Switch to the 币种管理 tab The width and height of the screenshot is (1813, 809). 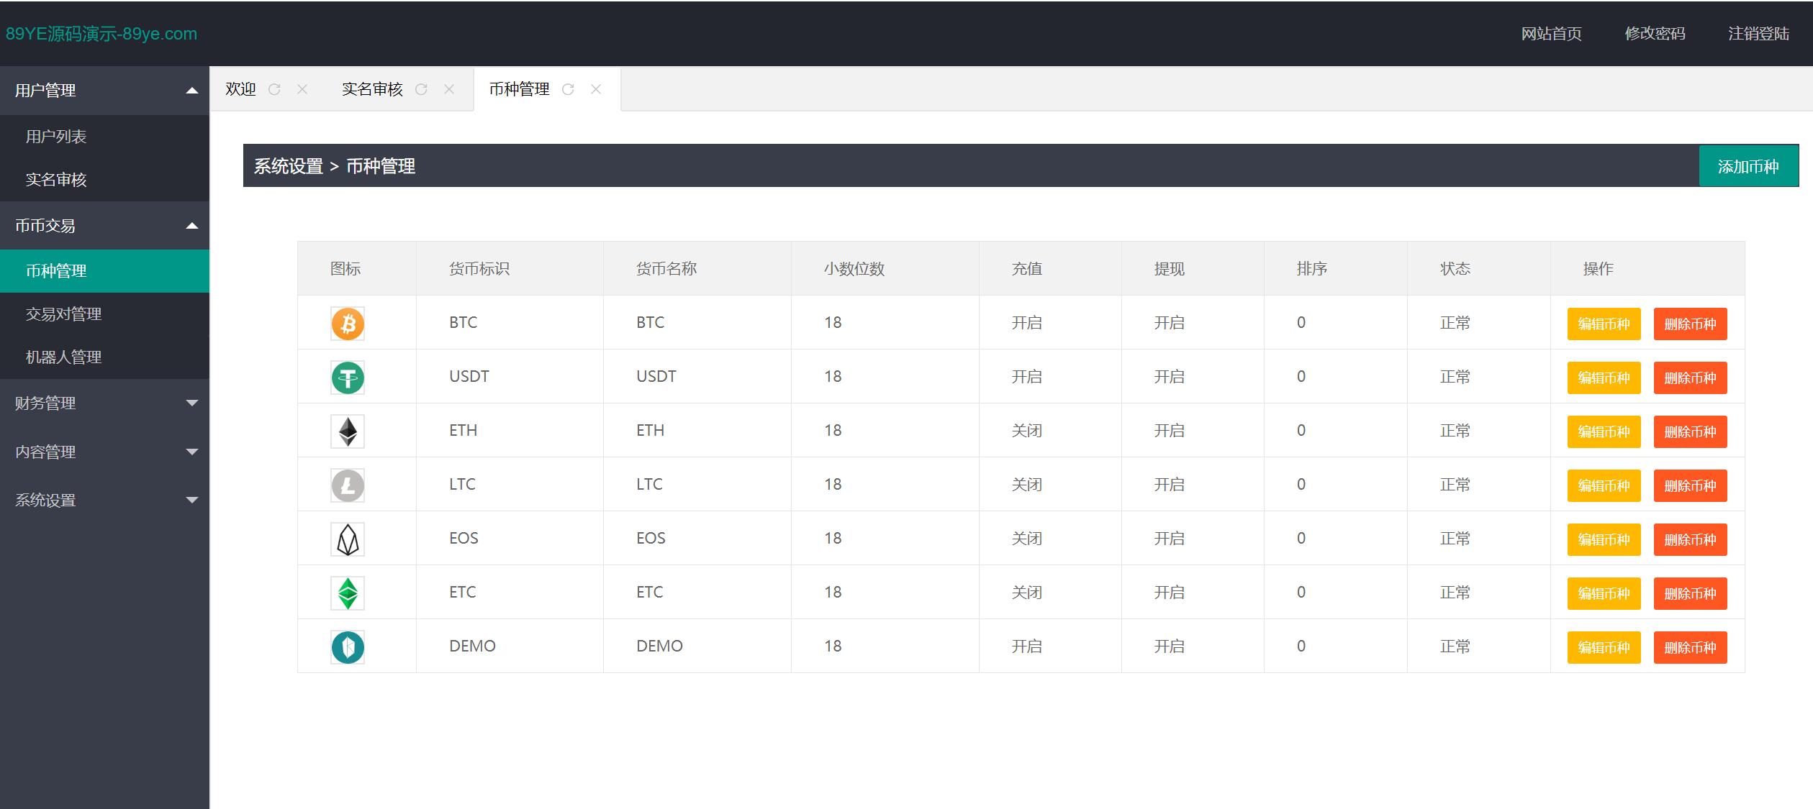(x=519, y=89)
